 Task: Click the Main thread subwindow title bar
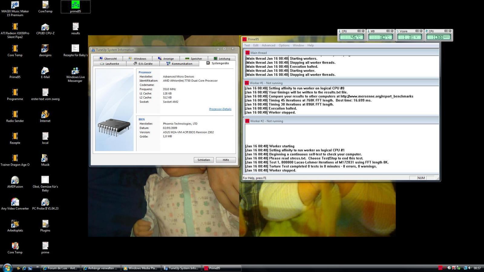click(x=341, y=53)
